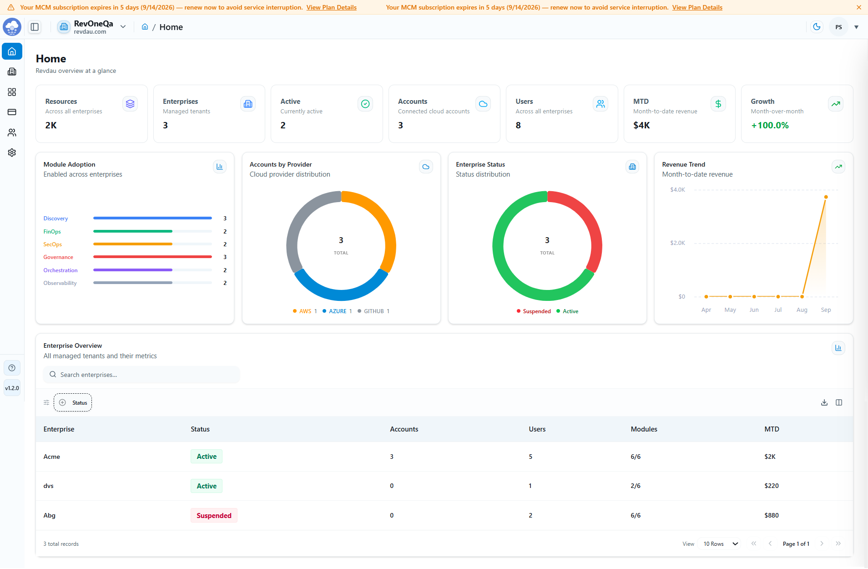Viewport: 868px width, 569px height.
Task: Toggle the GITHUB legend entry
Action: [373, 311]
